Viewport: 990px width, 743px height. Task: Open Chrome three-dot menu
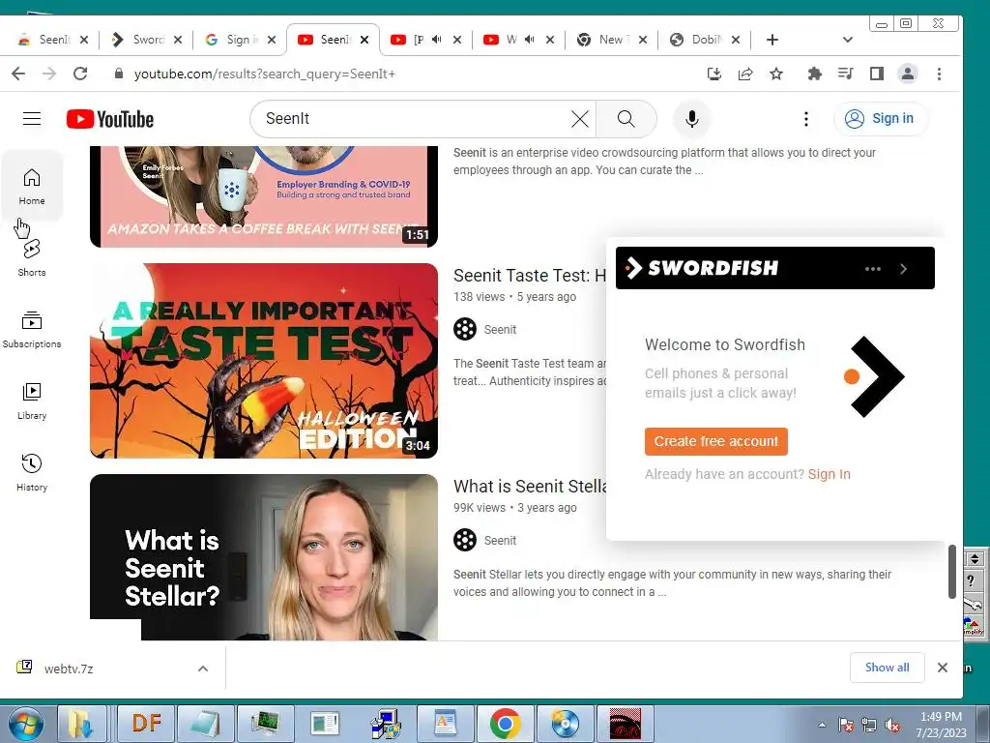[939, 74]
